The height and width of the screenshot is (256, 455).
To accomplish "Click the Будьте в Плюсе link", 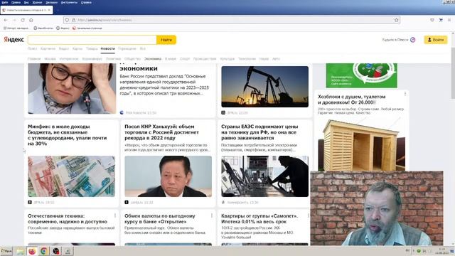I will pyautogui.click(x=395, y=40).
